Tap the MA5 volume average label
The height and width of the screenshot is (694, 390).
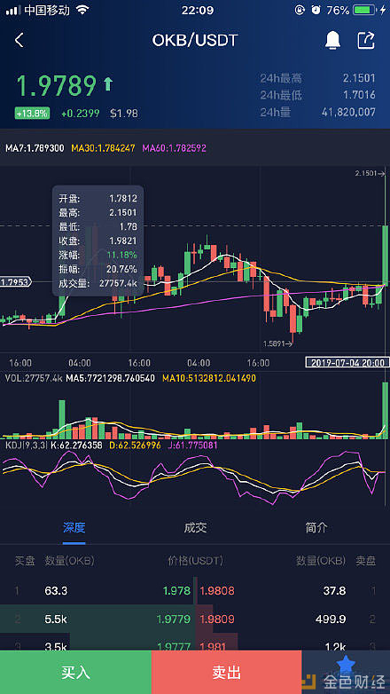pyautogui.click(x=110, y=378)
